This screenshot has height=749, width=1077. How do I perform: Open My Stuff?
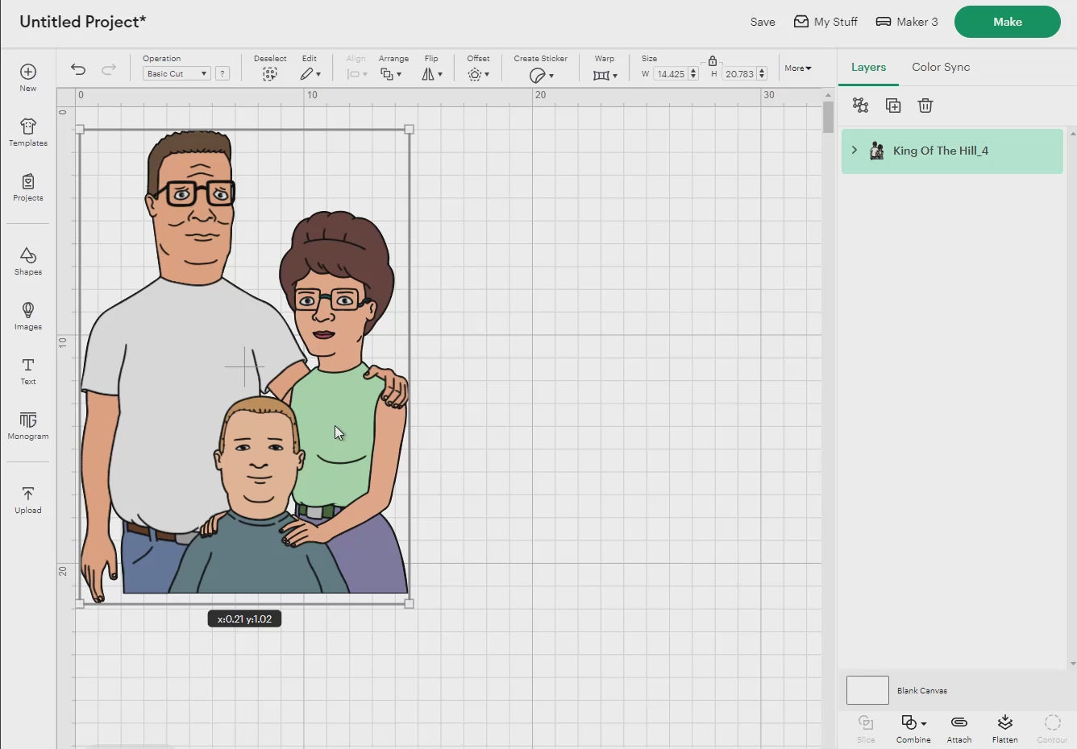click(825, 22)
